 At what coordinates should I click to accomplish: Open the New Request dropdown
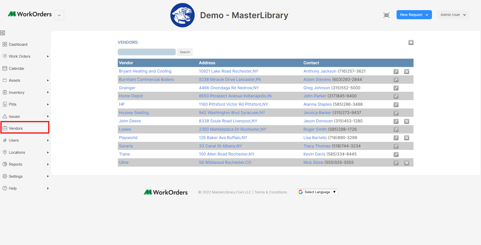414,15
